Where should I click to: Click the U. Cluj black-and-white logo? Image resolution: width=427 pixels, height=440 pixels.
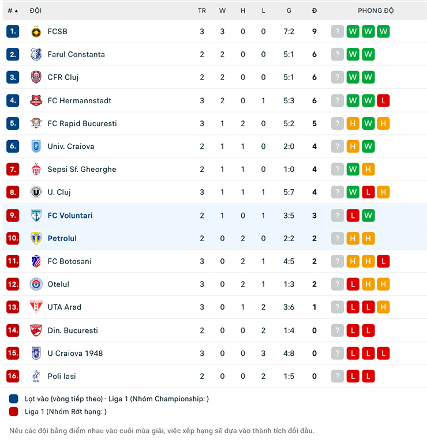click(x=36, y=192)
